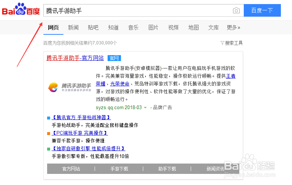Screen dimensions: 292x185
Task: Go to the 知道 tab
Action: tap(113, 28)
